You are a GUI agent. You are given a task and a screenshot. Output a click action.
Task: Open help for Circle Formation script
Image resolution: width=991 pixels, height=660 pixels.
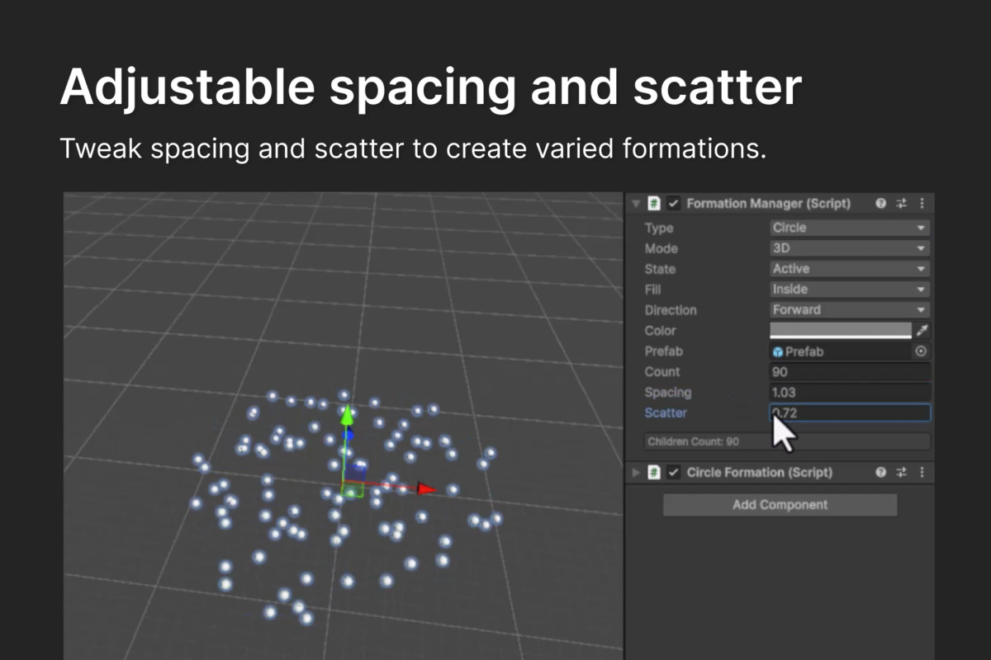881,473
